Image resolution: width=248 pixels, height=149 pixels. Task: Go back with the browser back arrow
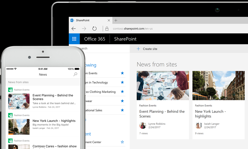click(74, 29)
